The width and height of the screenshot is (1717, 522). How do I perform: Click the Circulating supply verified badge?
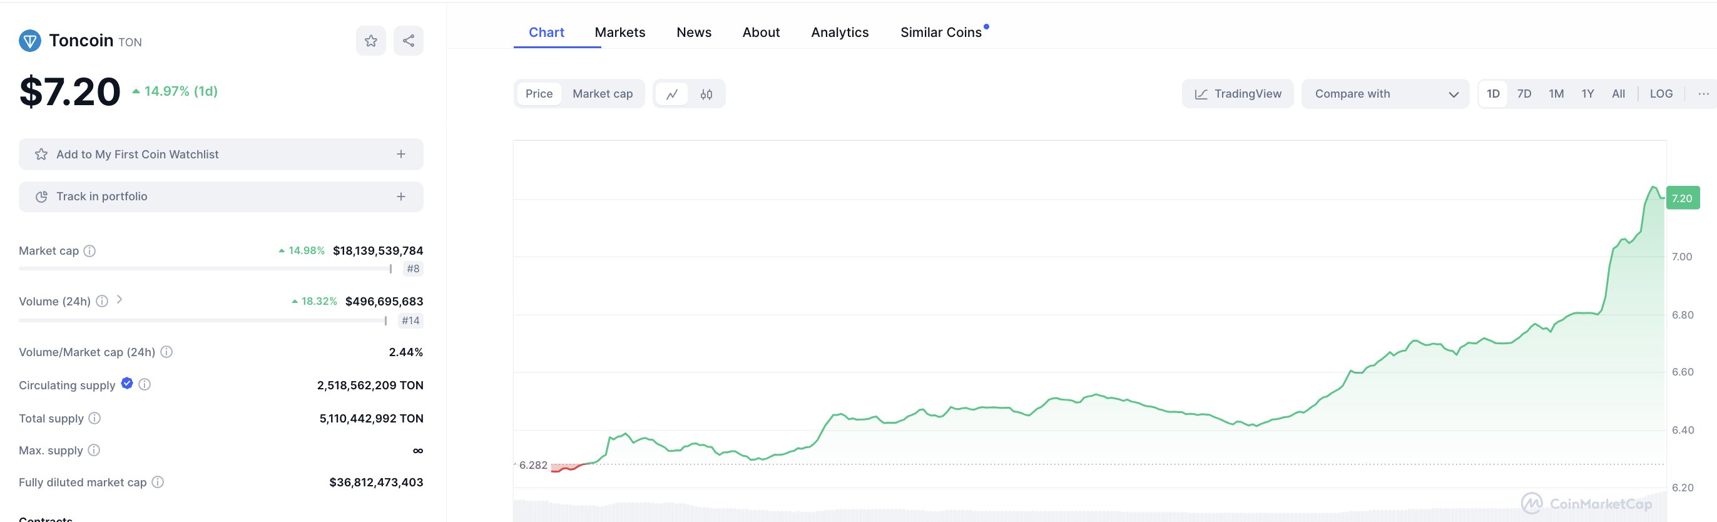(126, 383)
